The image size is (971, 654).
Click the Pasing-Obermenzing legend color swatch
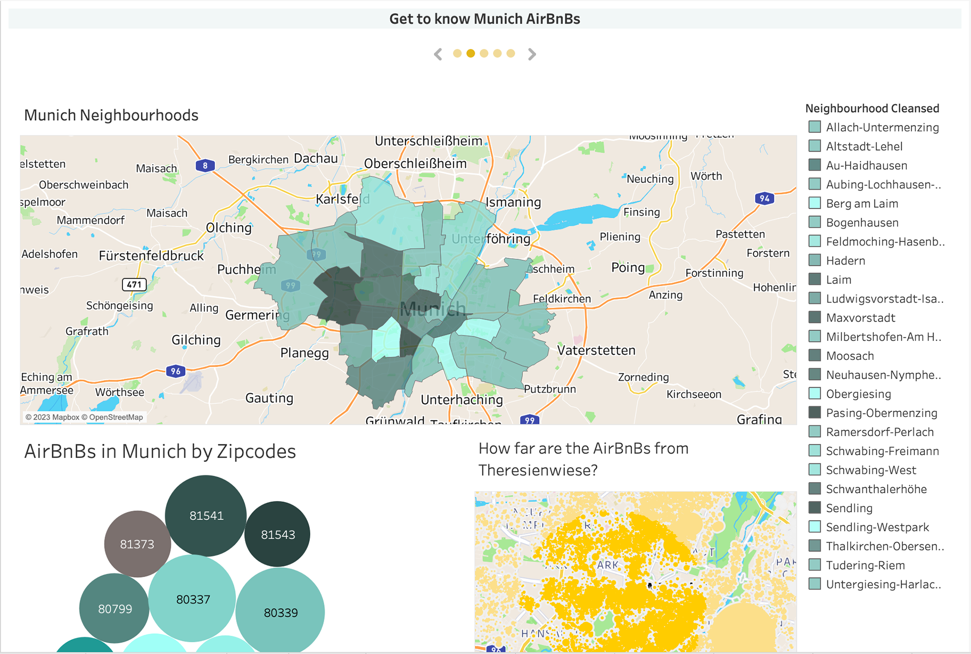814,412
